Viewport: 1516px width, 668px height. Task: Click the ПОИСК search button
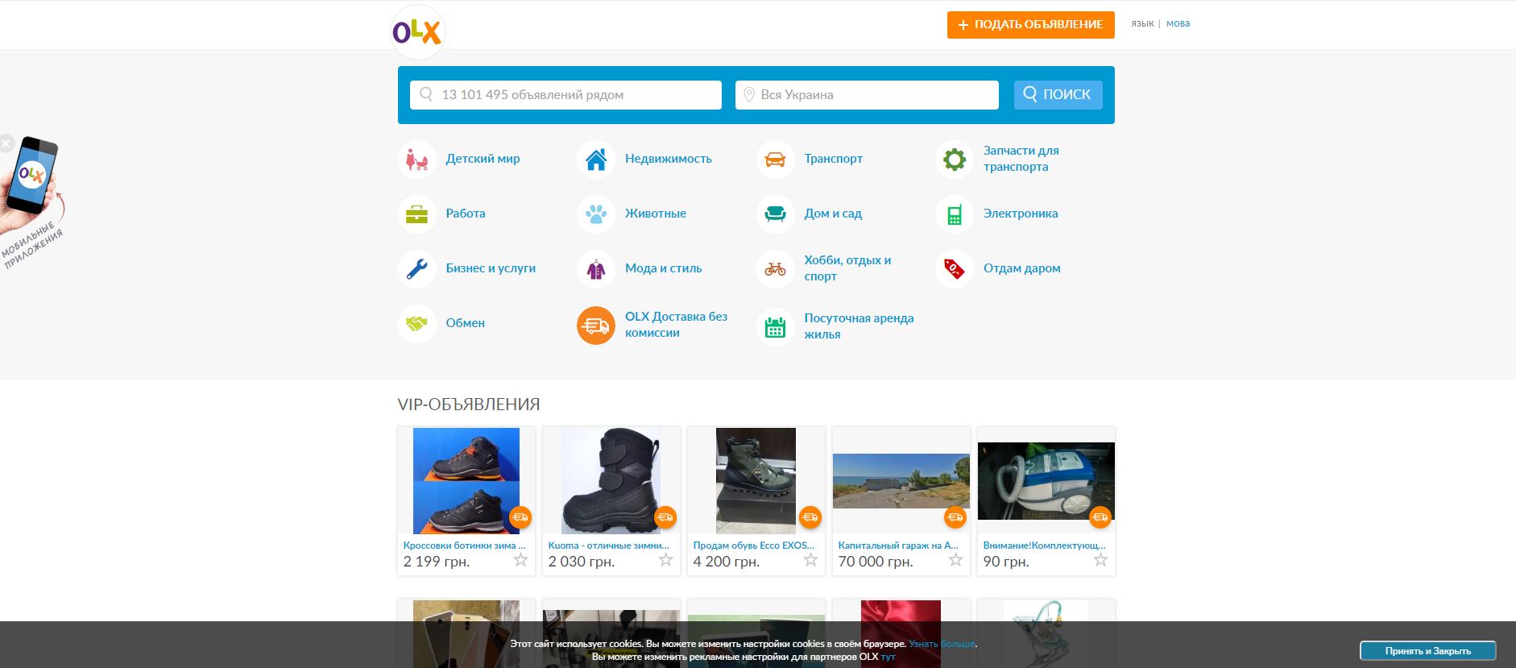(x=1058, y=94)
